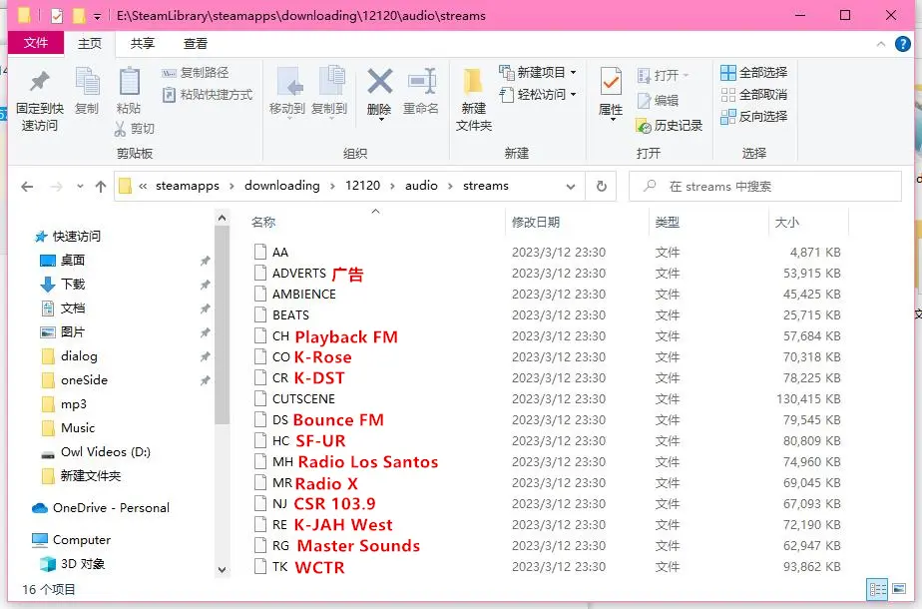Screen dimensions: 922x609
Task: Create a New folder (新建文件夹)
Action: 474,99
